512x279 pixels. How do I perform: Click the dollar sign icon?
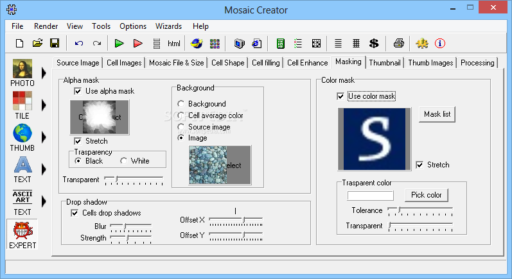(x=374, y=44)
